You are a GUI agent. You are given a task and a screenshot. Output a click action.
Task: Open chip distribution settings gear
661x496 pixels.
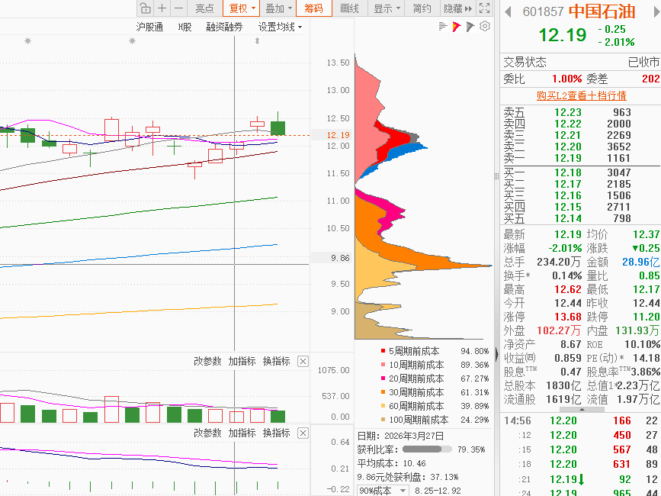[485, 26]
